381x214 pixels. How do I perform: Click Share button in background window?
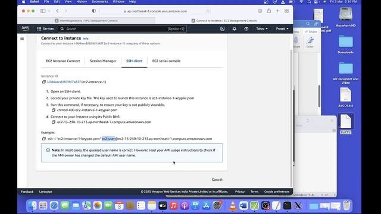click(x=311, y=32)
